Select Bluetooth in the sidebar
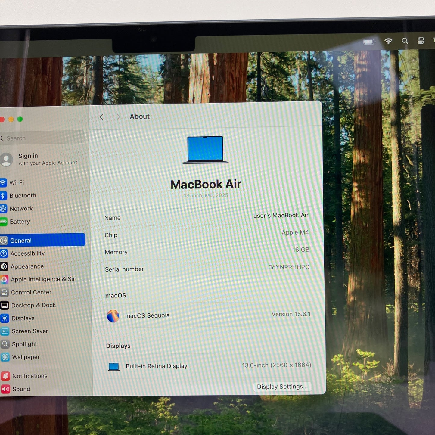 click(x=23, y=196)
